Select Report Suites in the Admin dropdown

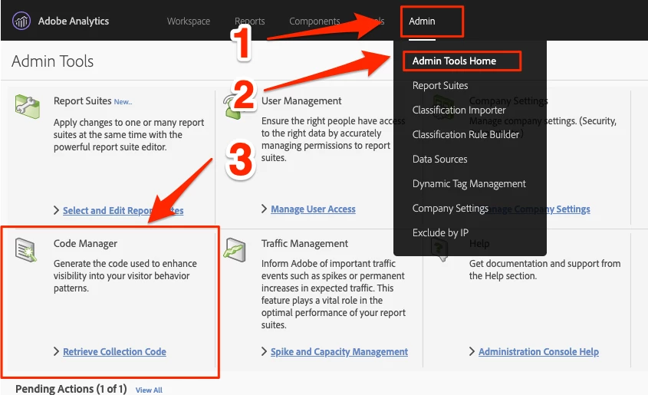coord(440,86)
